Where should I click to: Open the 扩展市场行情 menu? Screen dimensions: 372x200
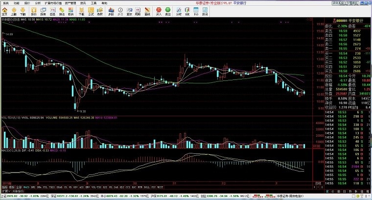[x=53, y=3]
